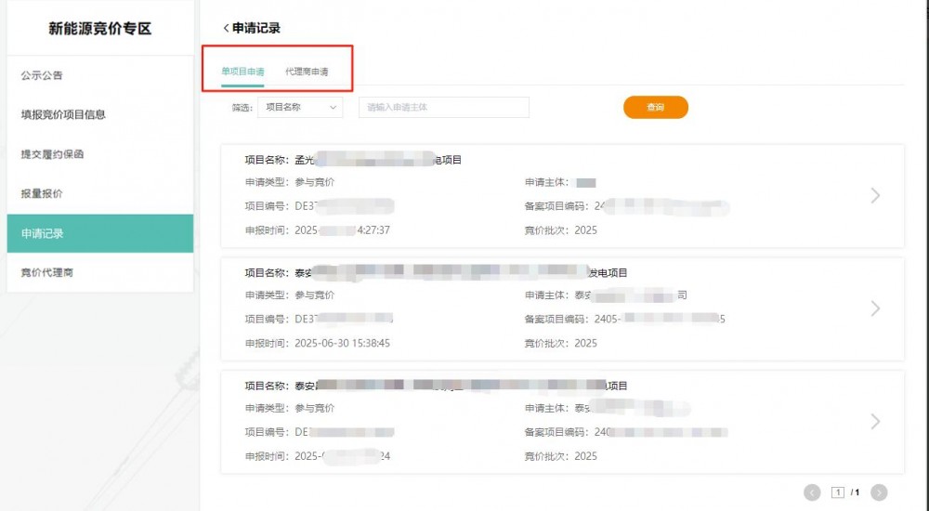Screen dimensions: 929x511
Task: Click the current page number box
Action: [x=838, y=492]
